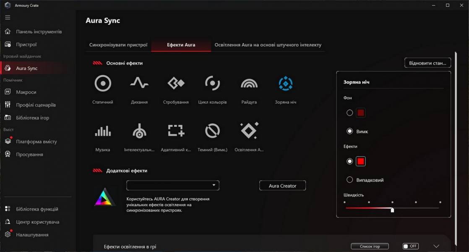Click the Aura Sync sidebar icon
The image size is (469, 252).
click(x=8, y=68)
